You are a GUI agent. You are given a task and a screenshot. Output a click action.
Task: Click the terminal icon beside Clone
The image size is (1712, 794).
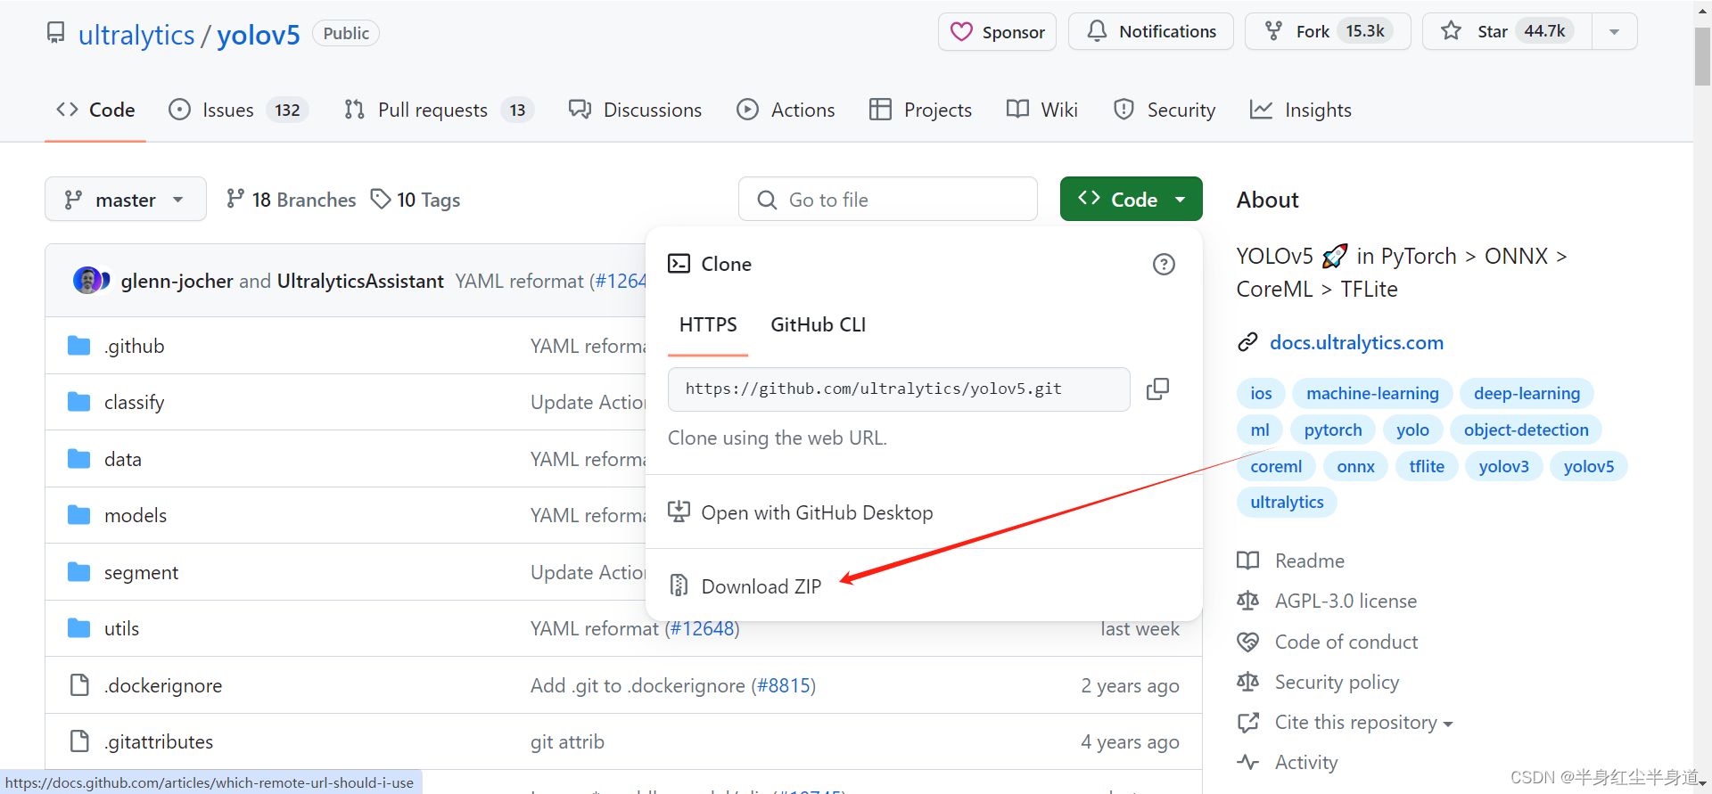click(x=679, y=264)
